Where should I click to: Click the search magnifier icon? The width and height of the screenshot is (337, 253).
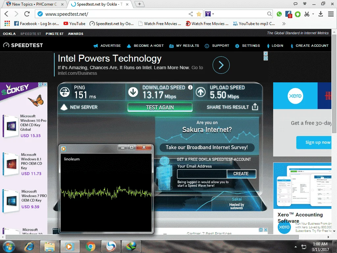[269, 14]
